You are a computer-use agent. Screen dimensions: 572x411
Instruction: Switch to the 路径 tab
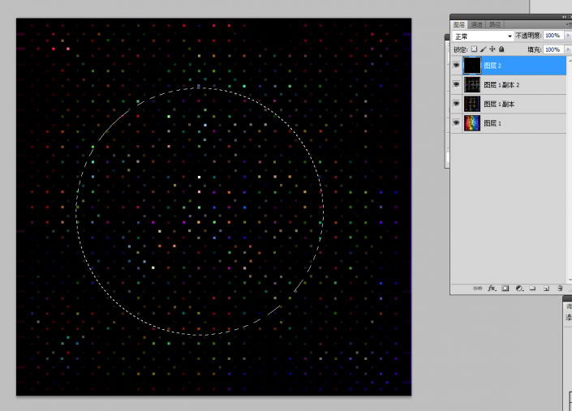pyautogui.click(x=495, y=24)
